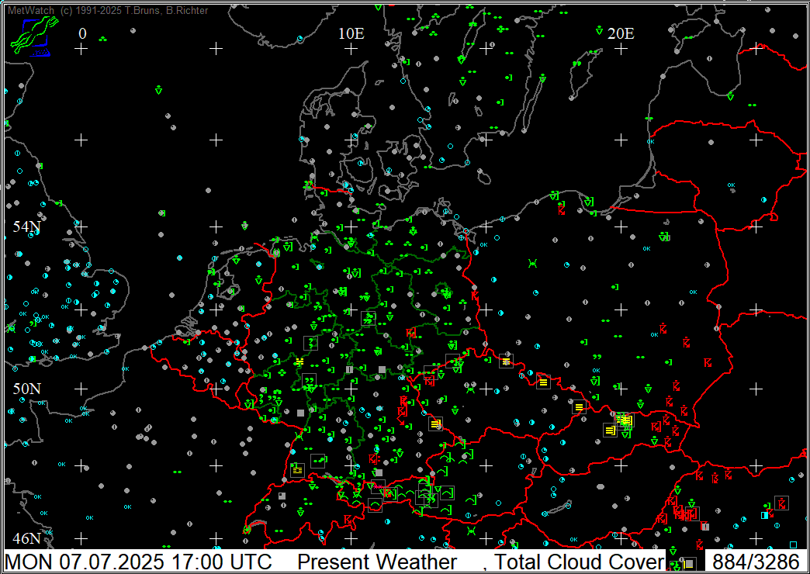Click the Present Weather label

(x=377, y=562)
